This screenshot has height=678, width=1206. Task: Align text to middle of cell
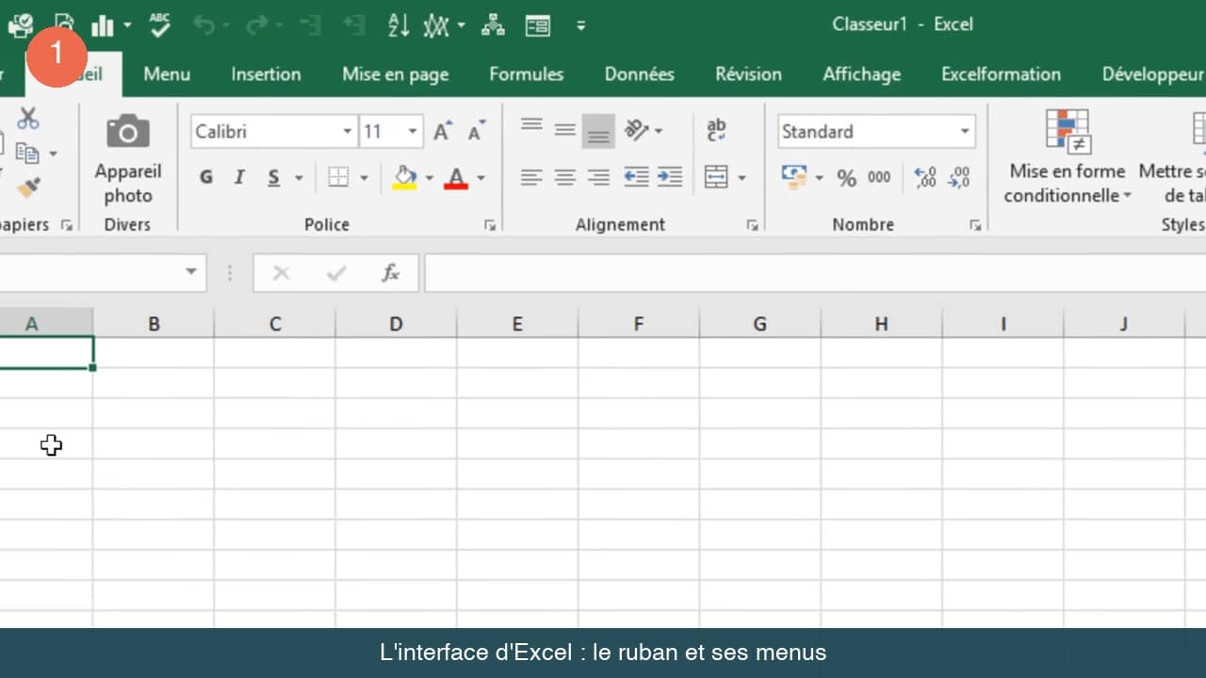pos(564,130)
